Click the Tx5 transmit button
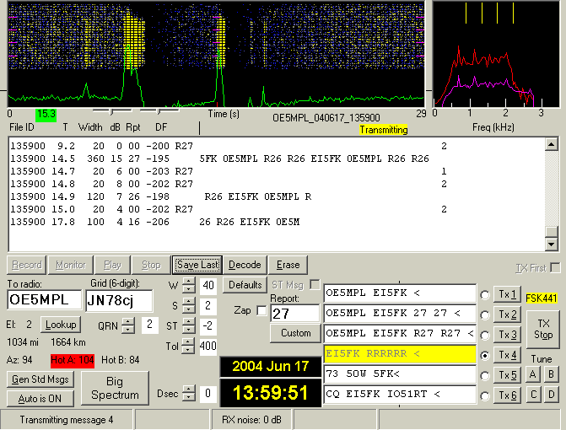566x430 pixels. 508,375
